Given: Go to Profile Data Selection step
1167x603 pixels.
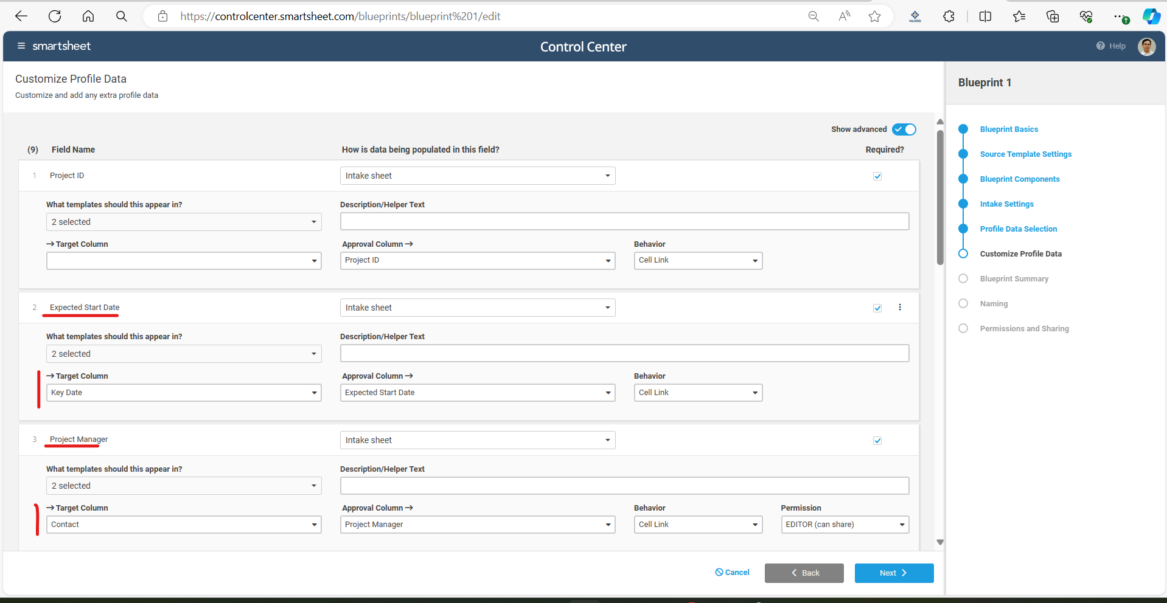Looking at the screenshot, I should pos(1018,229).
